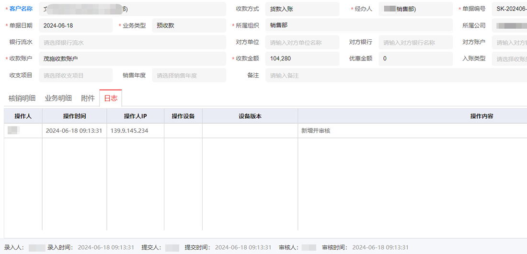Click the 业务类型 field showing 预收款

point(189,26)
